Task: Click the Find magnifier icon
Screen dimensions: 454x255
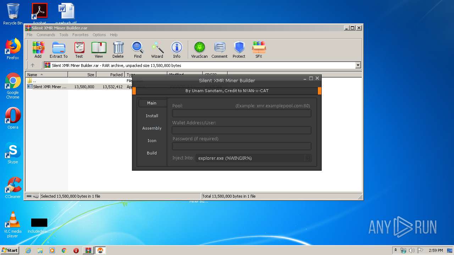Action: (138, 50)
